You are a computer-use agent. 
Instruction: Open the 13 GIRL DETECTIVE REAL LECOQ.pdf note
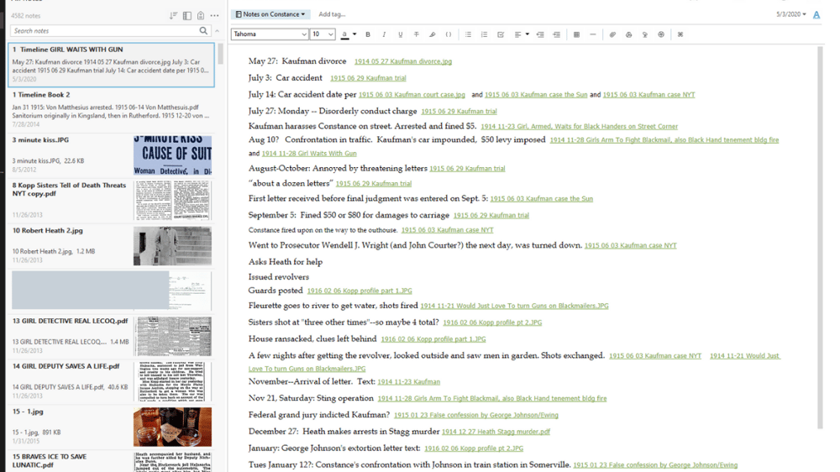(112, 336)
